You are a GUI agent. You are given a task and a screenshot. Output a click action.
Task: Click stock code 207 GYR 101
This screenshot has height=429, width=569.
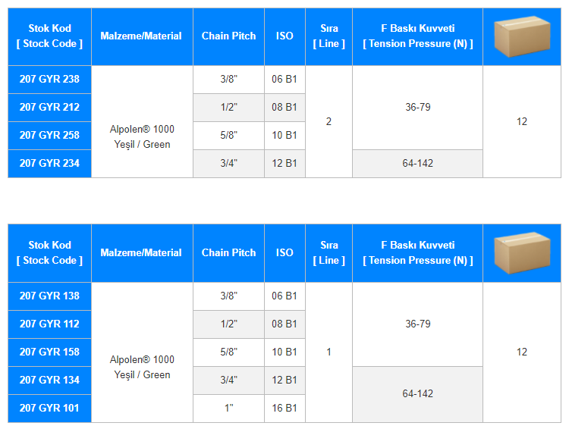click(x=49, y=409)
